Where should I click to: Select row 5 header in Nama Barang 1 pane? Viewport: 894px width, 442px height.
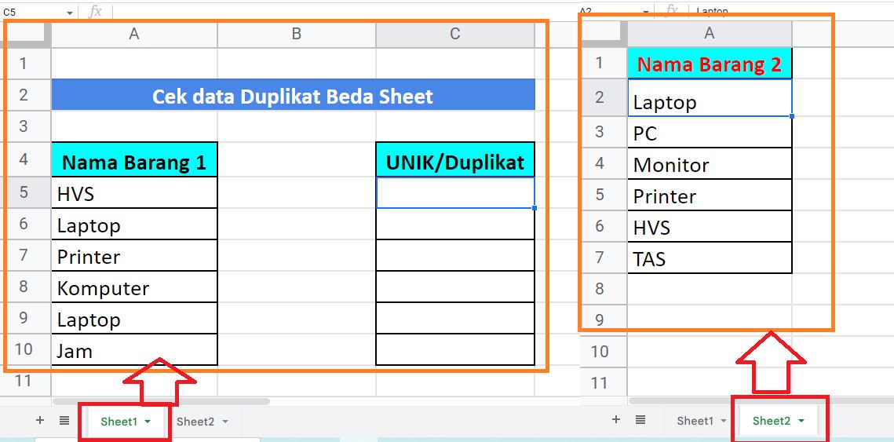coord(24,192)
